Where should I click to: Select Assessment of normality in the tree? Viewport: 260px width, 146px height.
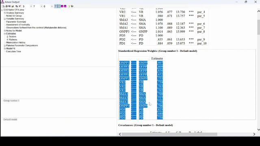pyautogui.click(x=18, y=25)
